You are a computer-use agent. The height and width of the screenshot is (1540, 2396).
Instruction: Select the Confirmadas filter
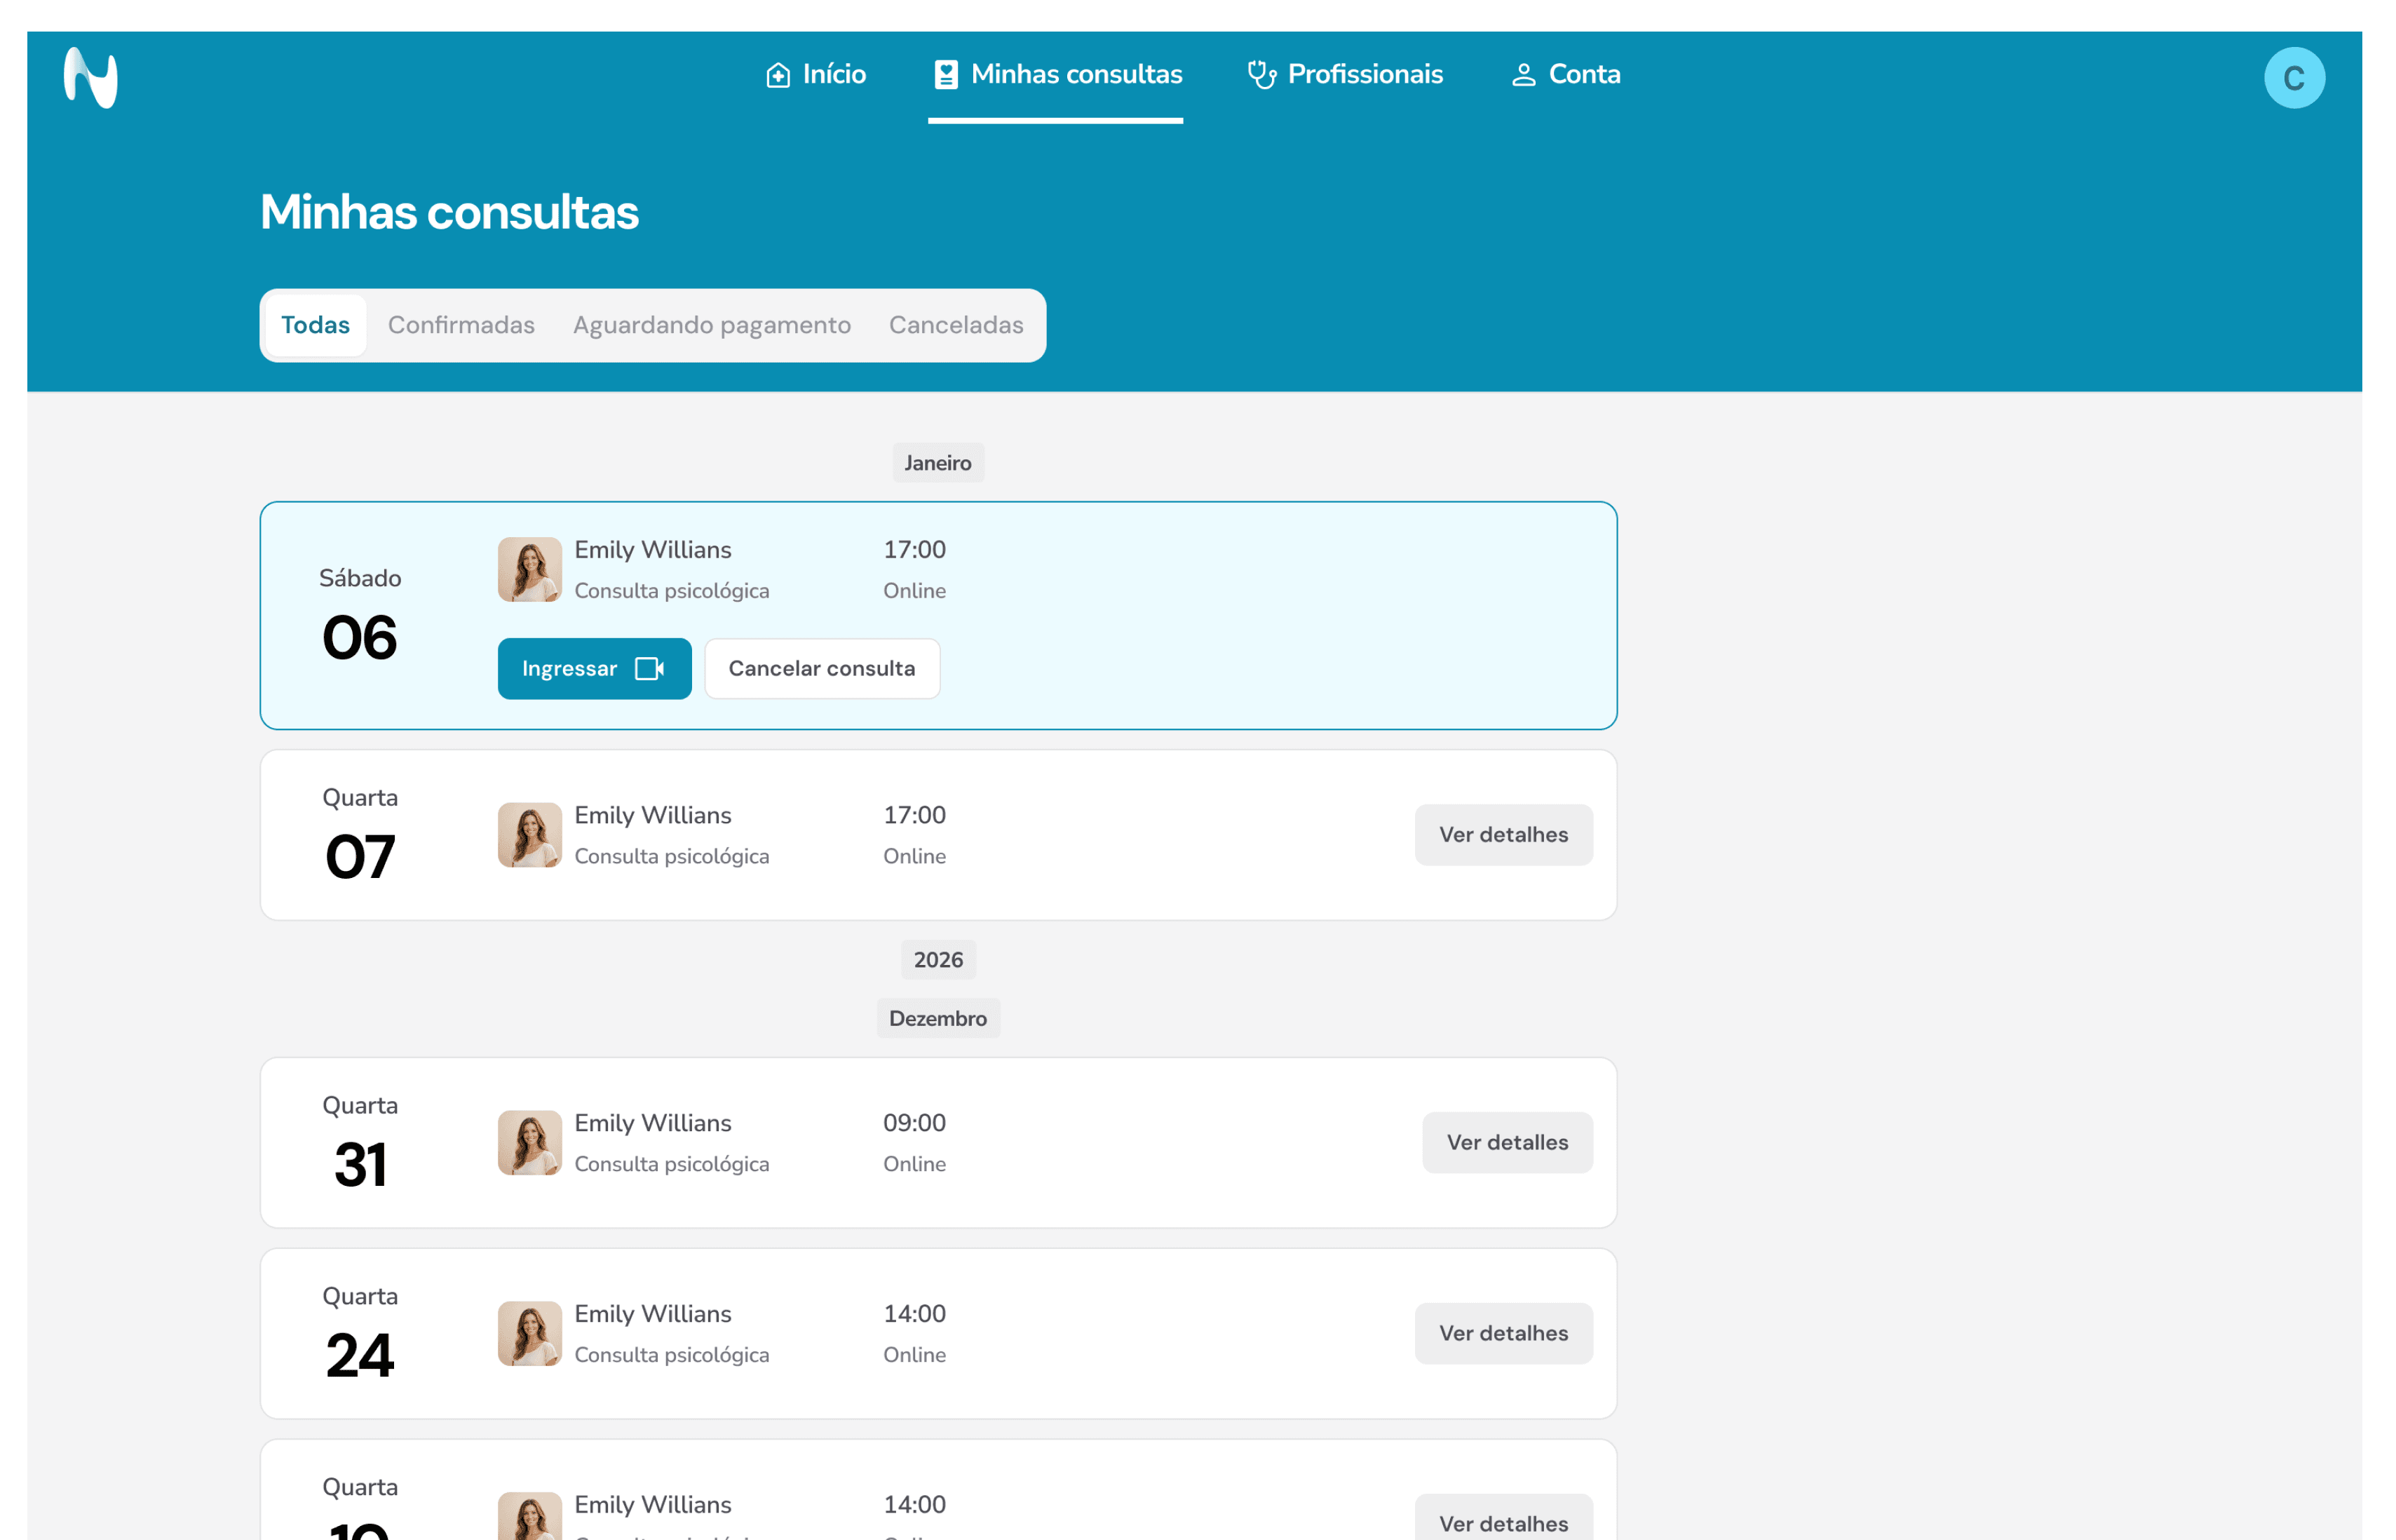click(461, 324)
